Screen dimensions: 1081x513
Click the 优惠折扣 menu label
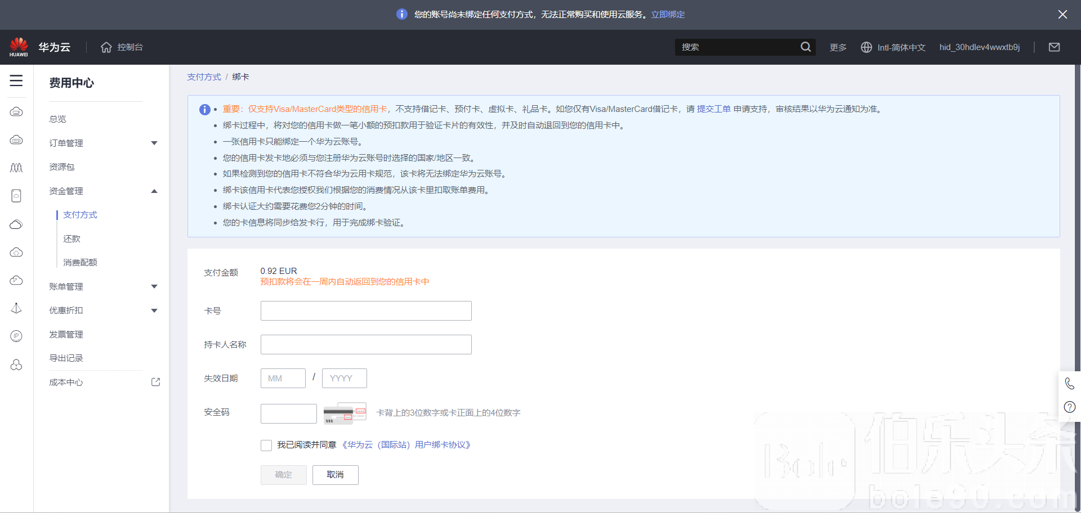pos(66,310)
